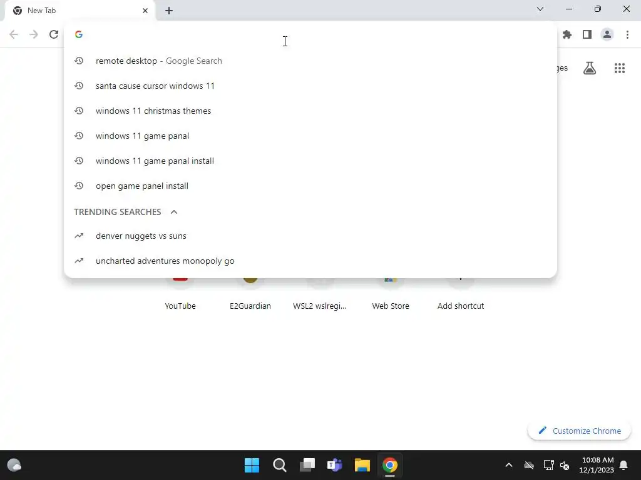
Task: Collapse the Trending Searches section
Action: [174, 212]
